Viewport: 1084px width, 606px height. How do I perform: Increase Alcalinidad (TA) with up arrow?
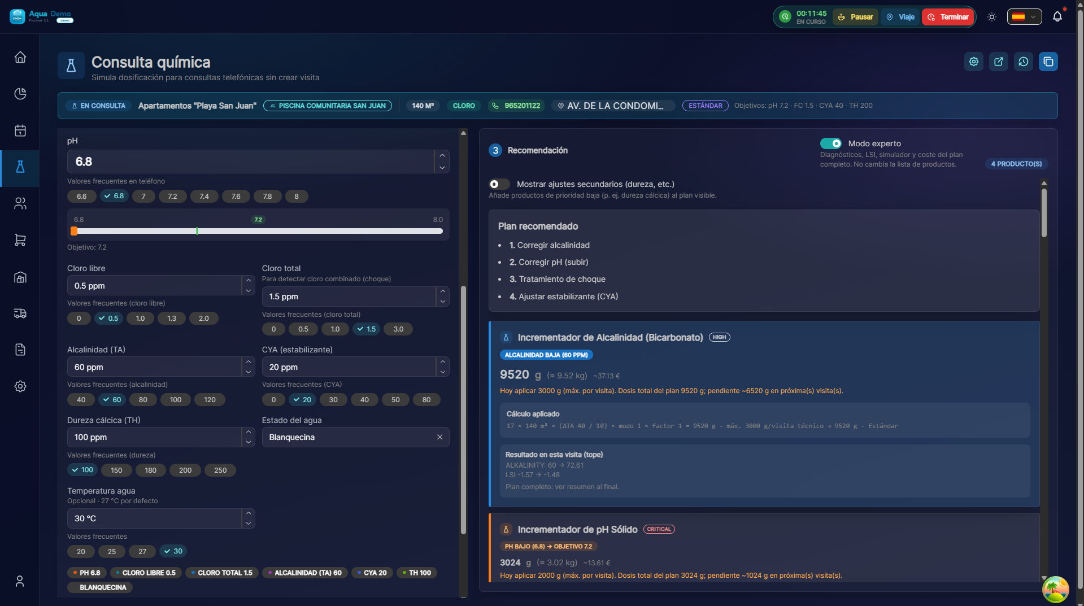[249, 362]
